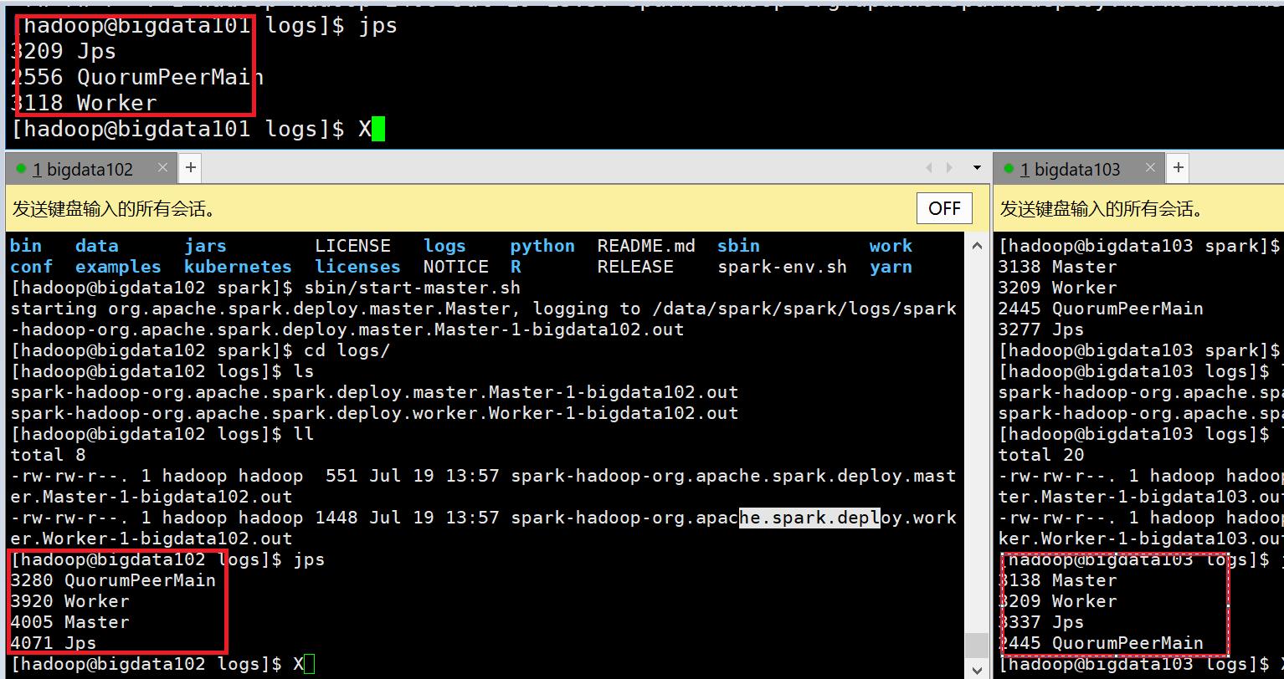
Task: Click '4005 Master' in bigdata102 jps output
Action: pos(69,622)
